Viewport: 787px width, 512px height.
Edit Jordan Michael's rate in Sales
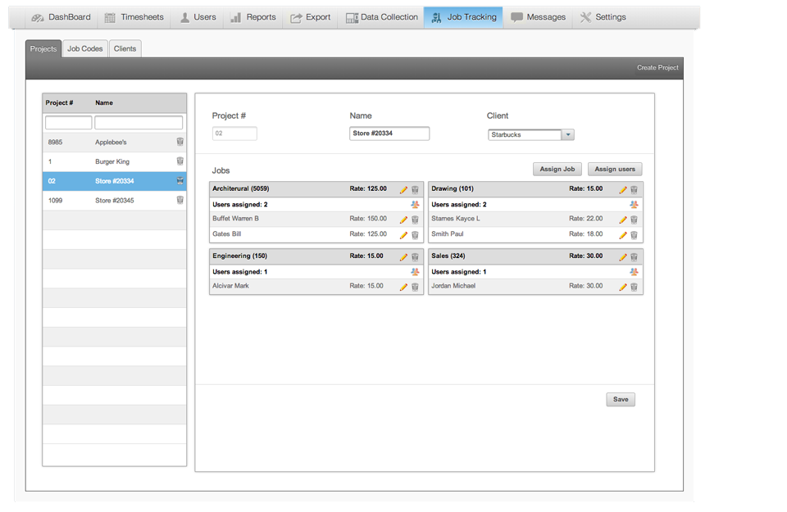(622, 287)
